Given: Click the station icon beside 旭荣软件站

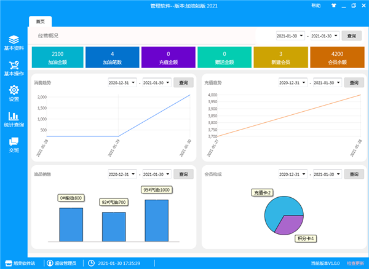Looking at the screenshot, I should (9, 263).
